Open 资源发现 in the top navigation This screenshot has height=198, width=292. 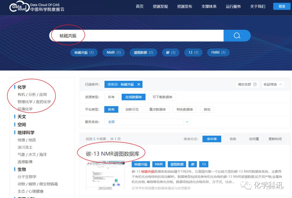coord(160,6)
